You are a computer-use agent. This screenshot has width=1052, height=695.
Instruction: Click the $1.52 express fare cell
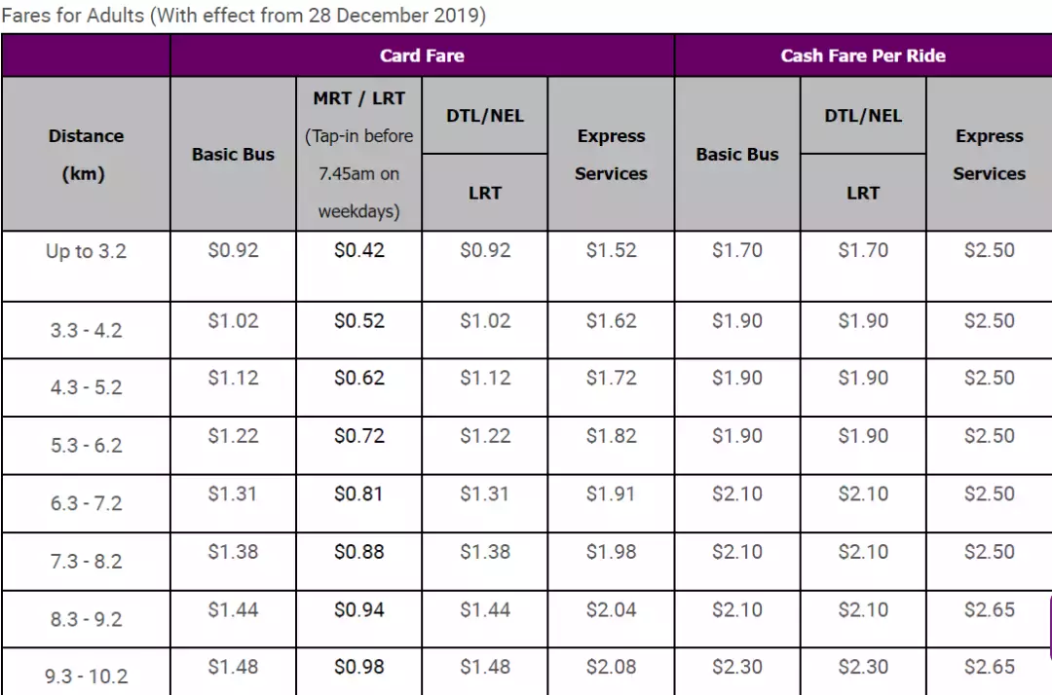click(611, 251)
